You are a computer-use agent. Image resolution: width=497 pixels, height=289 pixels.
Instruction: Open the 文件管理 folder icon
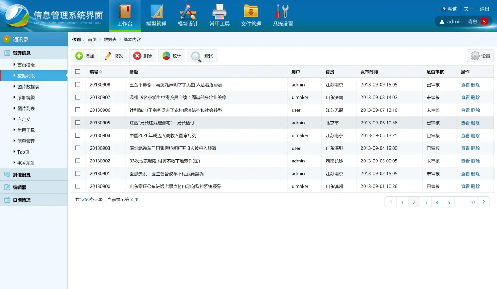pos(251,12)
